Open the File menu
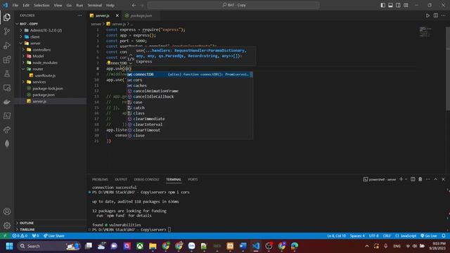The height and width of the screenshot is (253, 450). point(15,5)
